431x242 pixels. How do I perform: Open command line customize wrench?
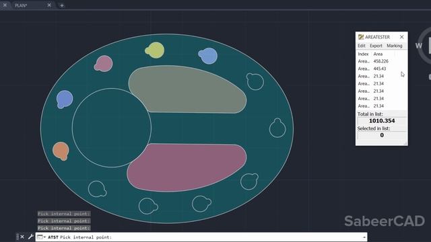point(30,237)
